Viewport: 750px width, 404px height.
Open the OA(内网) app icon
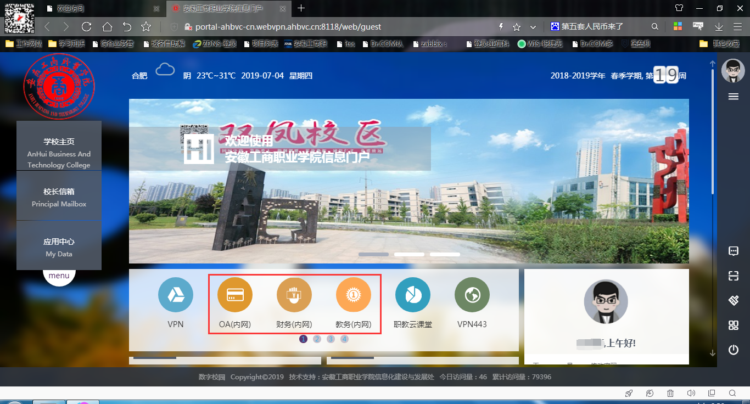point(235,295)
